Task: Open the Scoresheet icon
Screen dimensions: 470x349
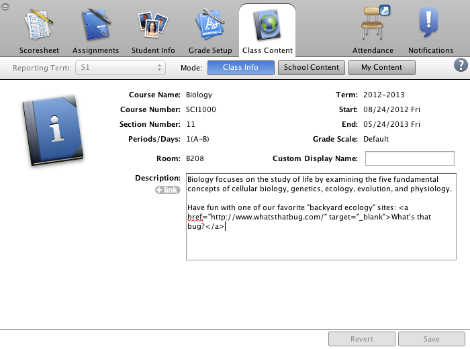Action: (x=39, y=25)
